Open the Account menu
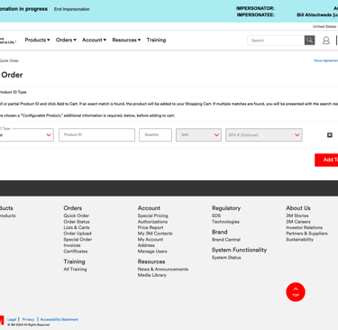The width and height of the screenshot is (338, 330). [94, 40]
